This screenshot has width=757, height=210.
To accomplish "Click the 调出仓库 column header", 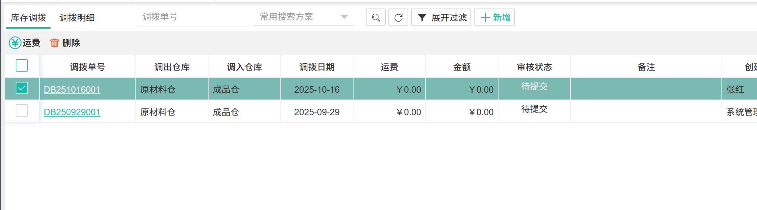I will [172, 67].
